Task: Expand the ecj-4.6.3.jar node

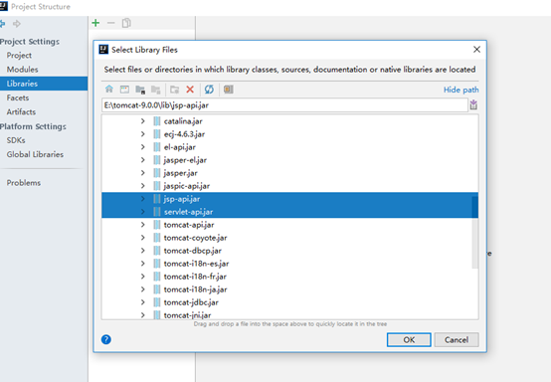Action: point(142,134)
